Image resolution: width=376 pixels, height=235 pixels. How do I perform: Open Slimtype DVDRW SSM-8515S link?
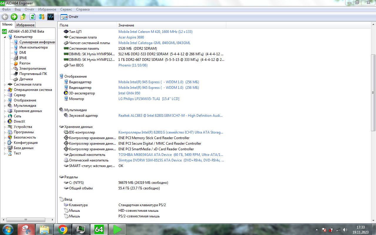click(x=171, y=160)
